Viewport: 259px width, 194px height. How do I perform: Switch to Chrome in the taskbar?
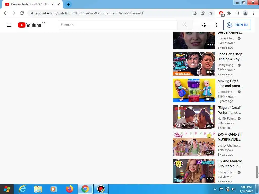coord(85,189)
